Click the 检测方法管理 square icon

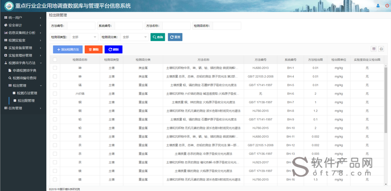(14, 93)
